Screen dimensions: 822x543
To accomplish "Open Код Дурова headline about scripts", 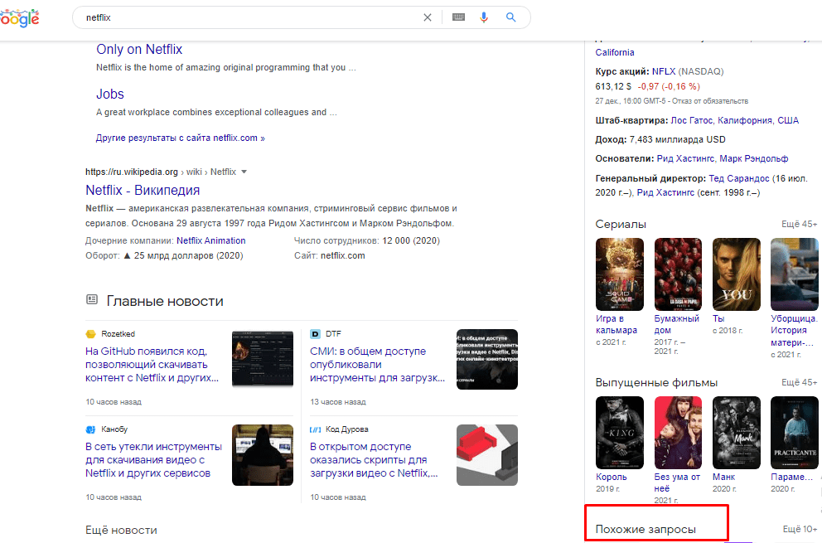I will coord(374,459).
